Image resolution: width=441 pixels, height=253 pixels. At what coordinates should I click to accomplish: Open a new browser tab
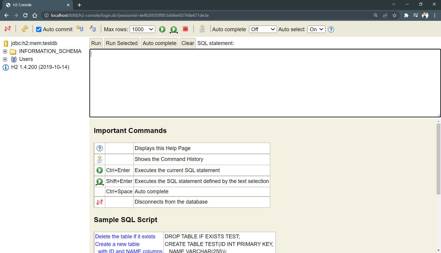[x=79, y=5]
